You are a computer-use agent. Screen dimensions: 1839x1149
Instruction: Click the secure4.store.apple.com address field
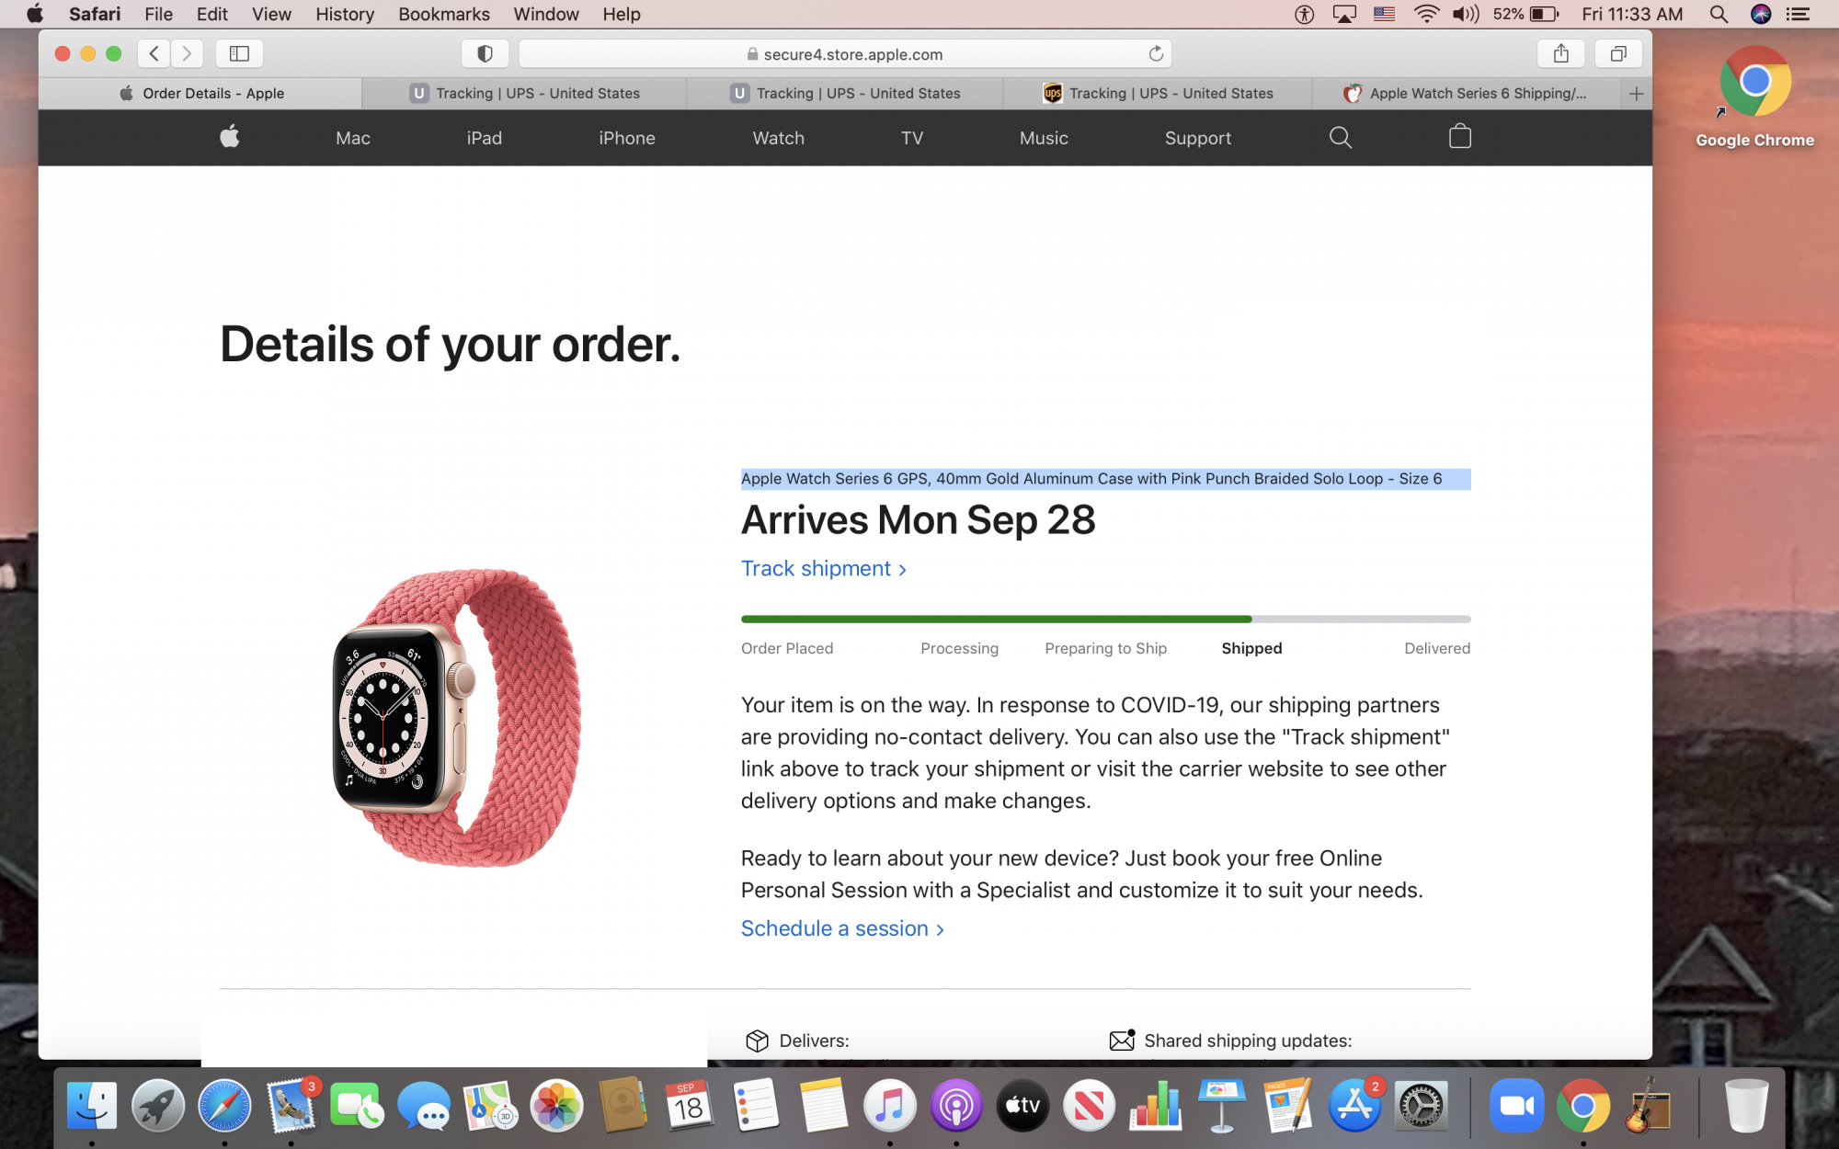click(x=844, y=53)
